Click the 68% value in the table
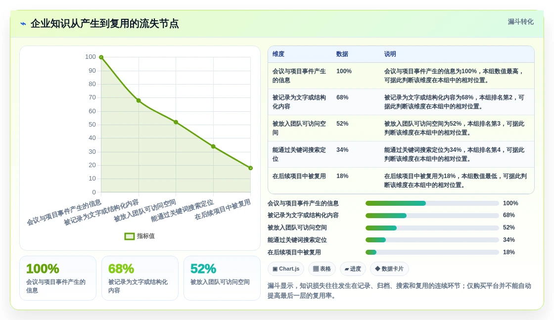Viewport: 554px width, 320px height. coord(342,97)
